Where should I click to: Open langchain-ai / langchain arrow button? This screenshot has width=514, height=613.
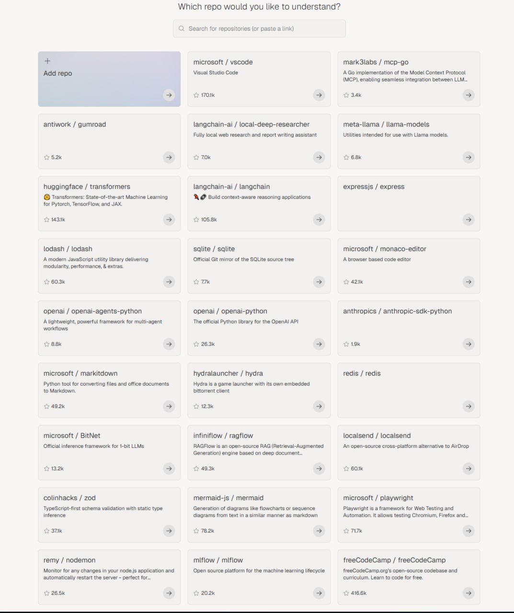[319, 220]
